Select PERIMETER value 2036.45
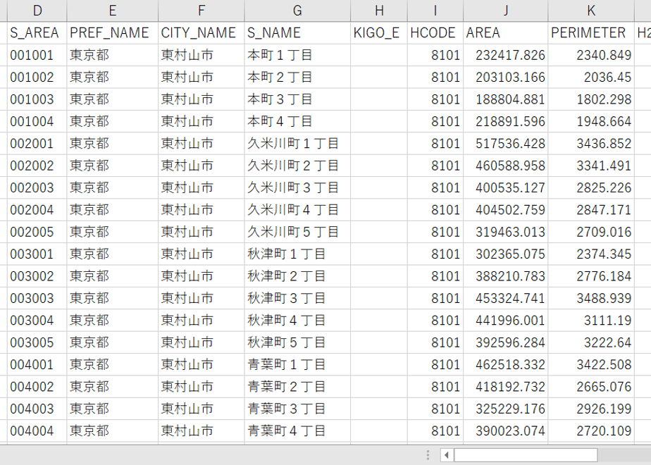The width and height of the screenshot is (651, 465). [x=591, y=77]
